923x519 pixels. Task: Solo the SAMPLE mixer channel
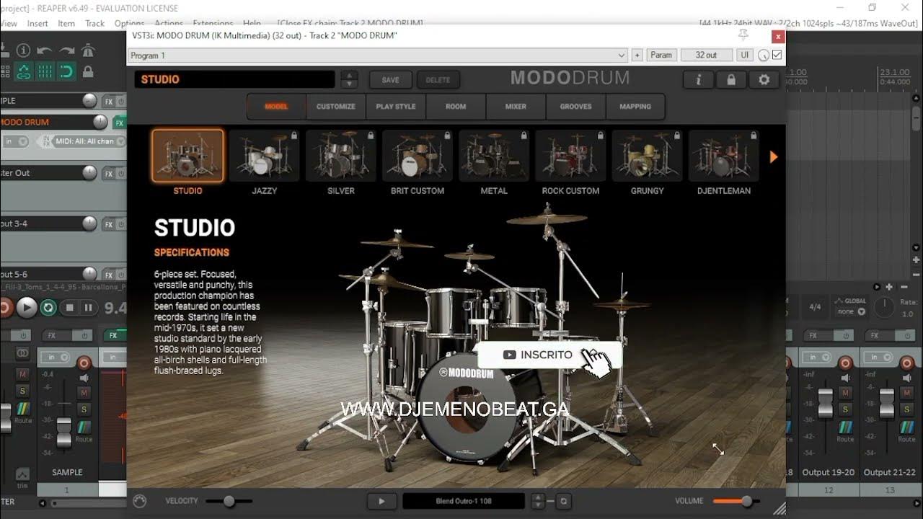click(84, 409)
